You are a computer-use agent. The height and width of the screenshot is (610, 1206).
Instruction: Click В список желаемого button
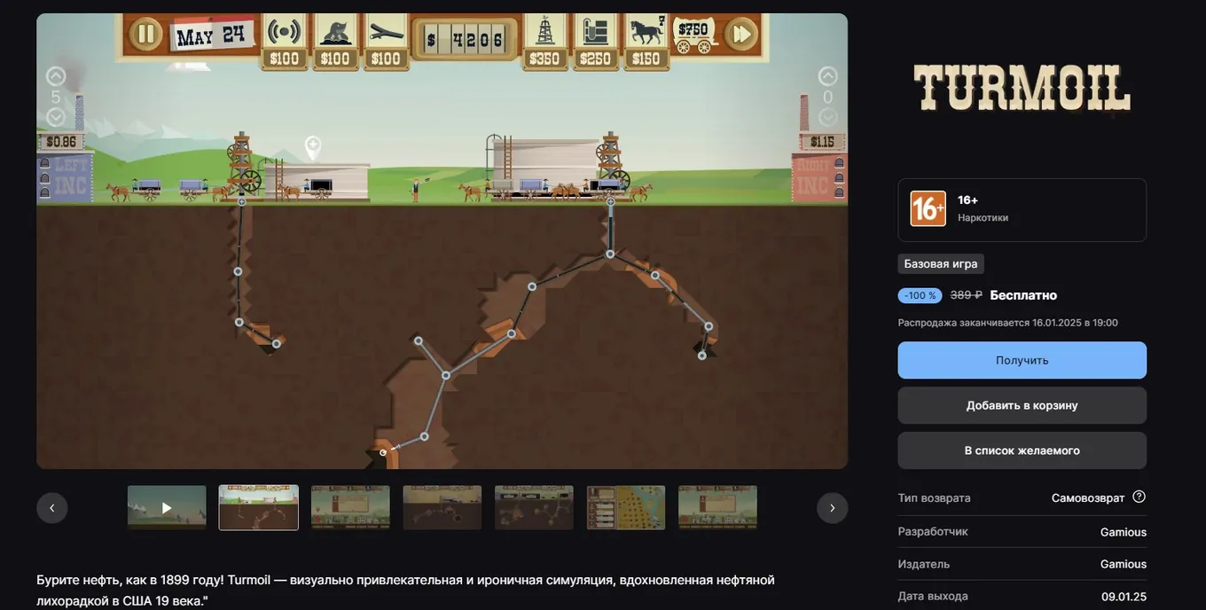pyautogui.click(x=1022, y=450)
